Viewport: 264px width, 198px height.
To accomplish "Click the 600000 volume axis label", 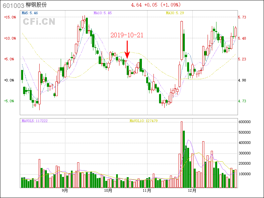I will 245,122.
